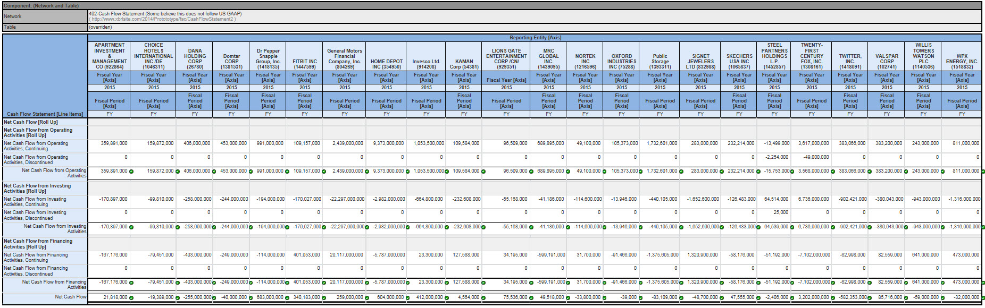This screenshot has width=985, height=308.
Task: Click check icon beside Twenty-First Century Fox operating total 3,568,000,000
Action: point(833,172)
